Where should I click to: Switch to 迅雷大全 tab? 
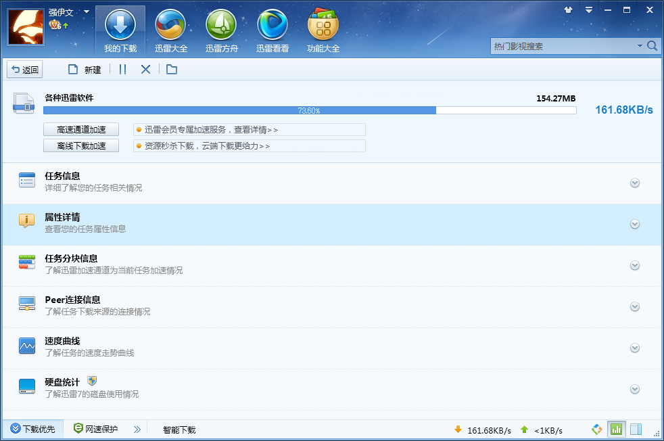(x=170, y=31)
